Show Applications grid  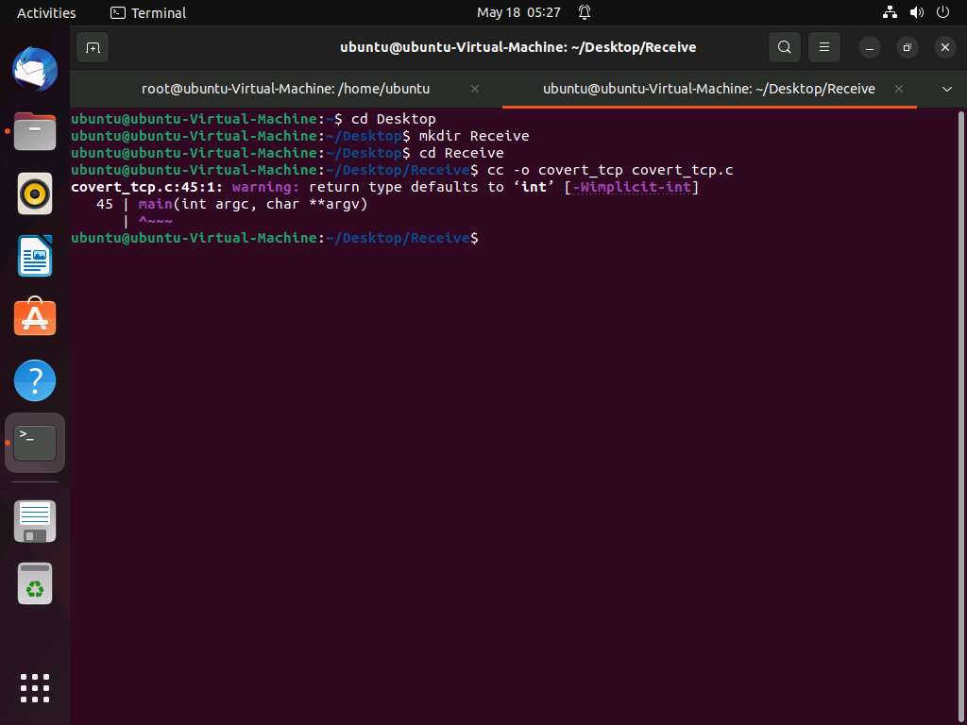[x=35, y=687]
